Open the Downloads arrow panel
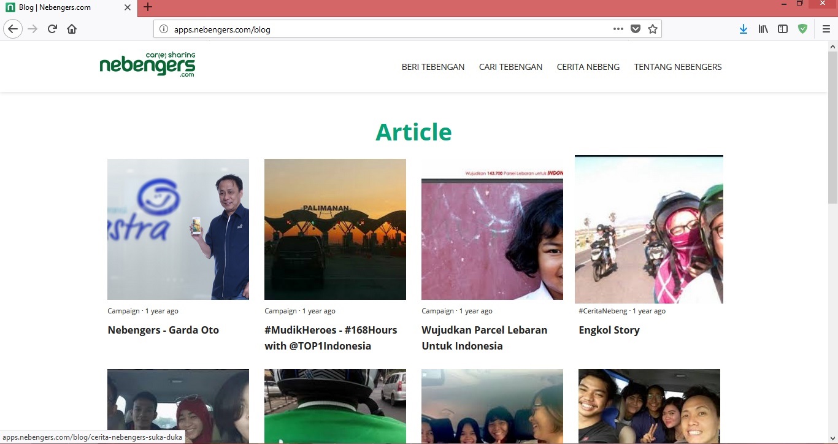838x444 pixels. coord(743,29)
